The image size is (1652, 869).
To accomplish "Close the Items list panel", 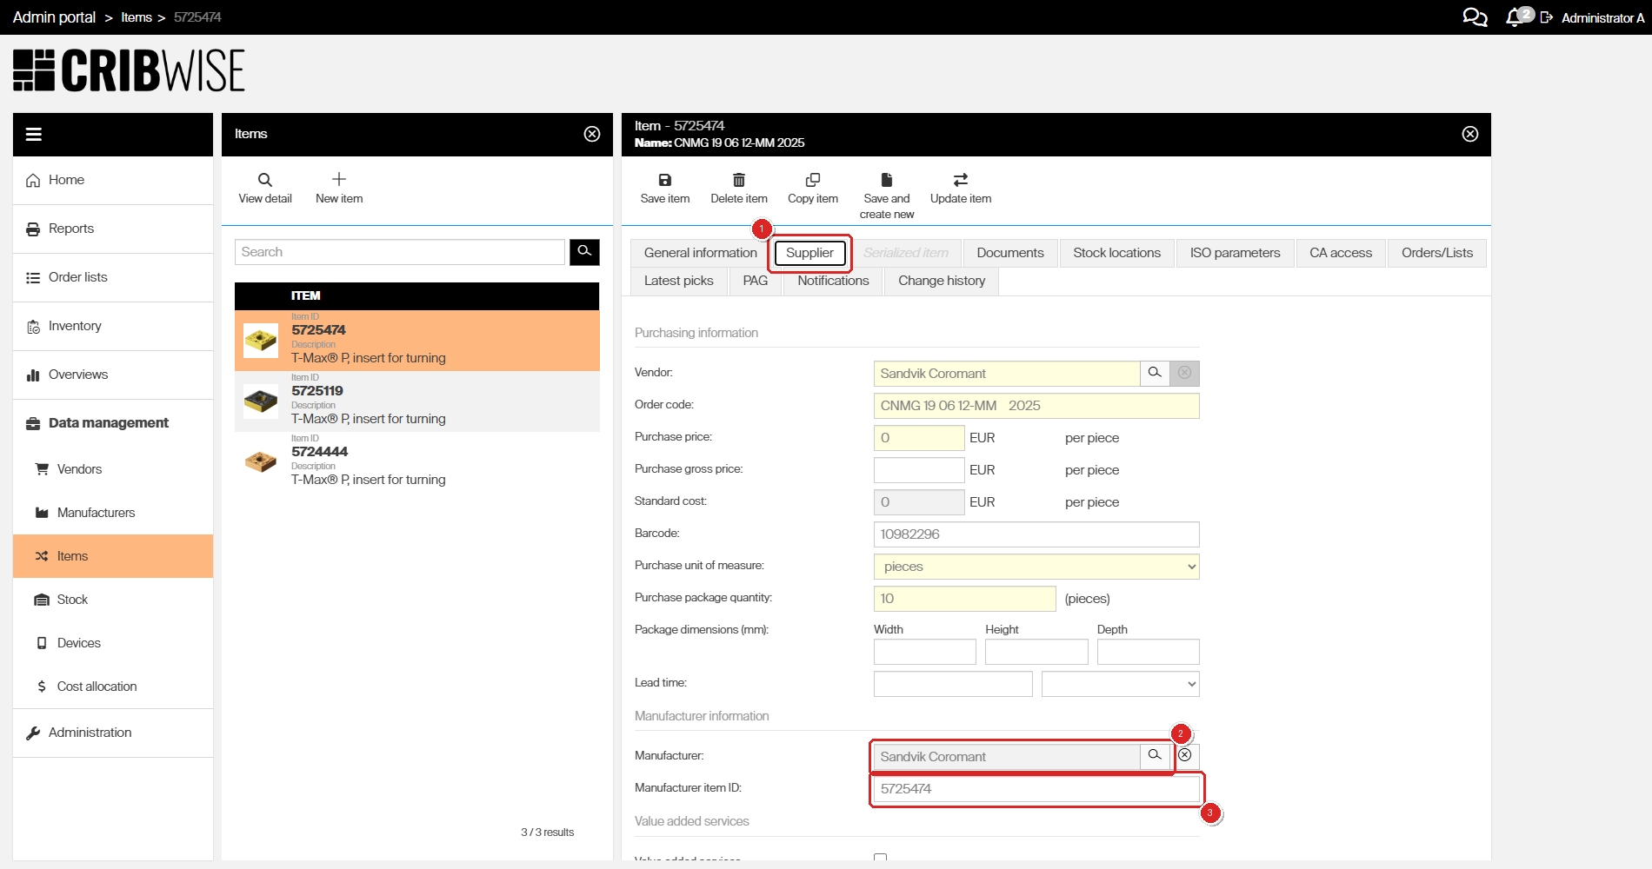I will pyautogui.click(x=592, y=134).
